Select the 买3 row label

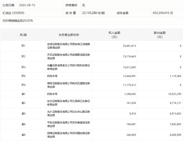pos(23,67)
